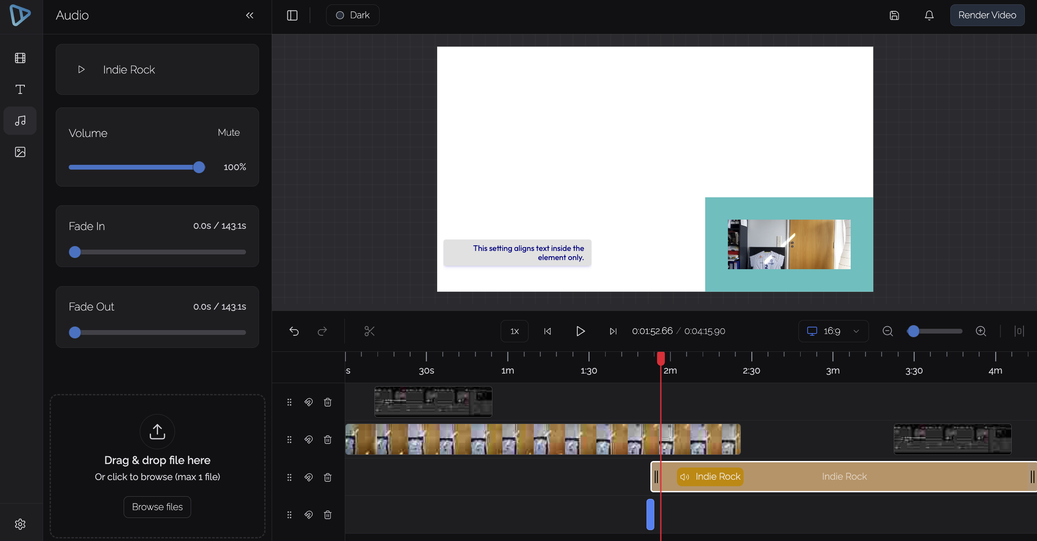Click the undo arrow icon

coord(294,331)
